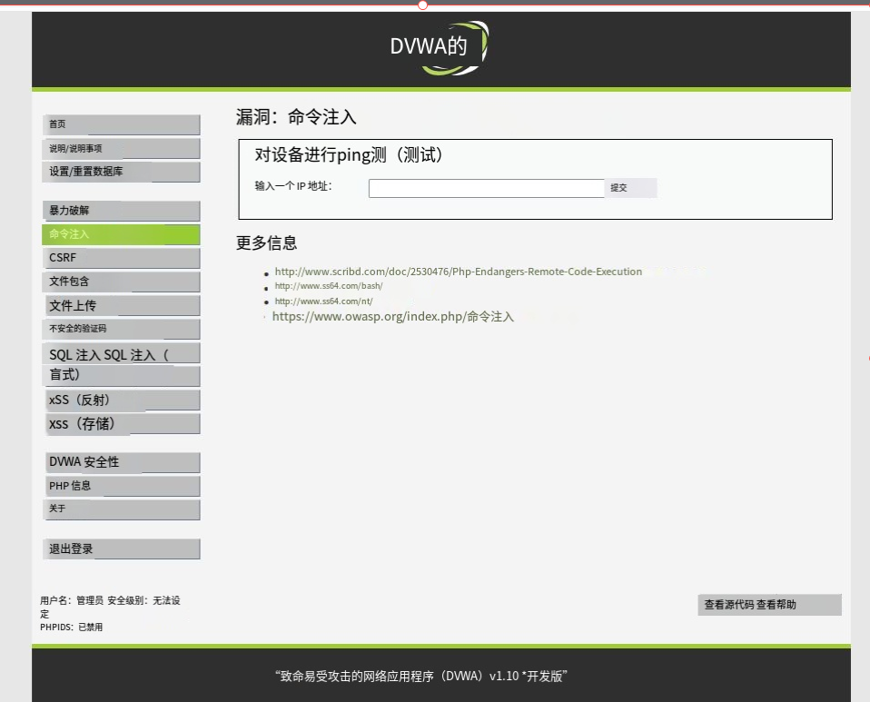Open the xSS（反射）menu item
This screenshot has height=702, width=870.
pos(121,400)
